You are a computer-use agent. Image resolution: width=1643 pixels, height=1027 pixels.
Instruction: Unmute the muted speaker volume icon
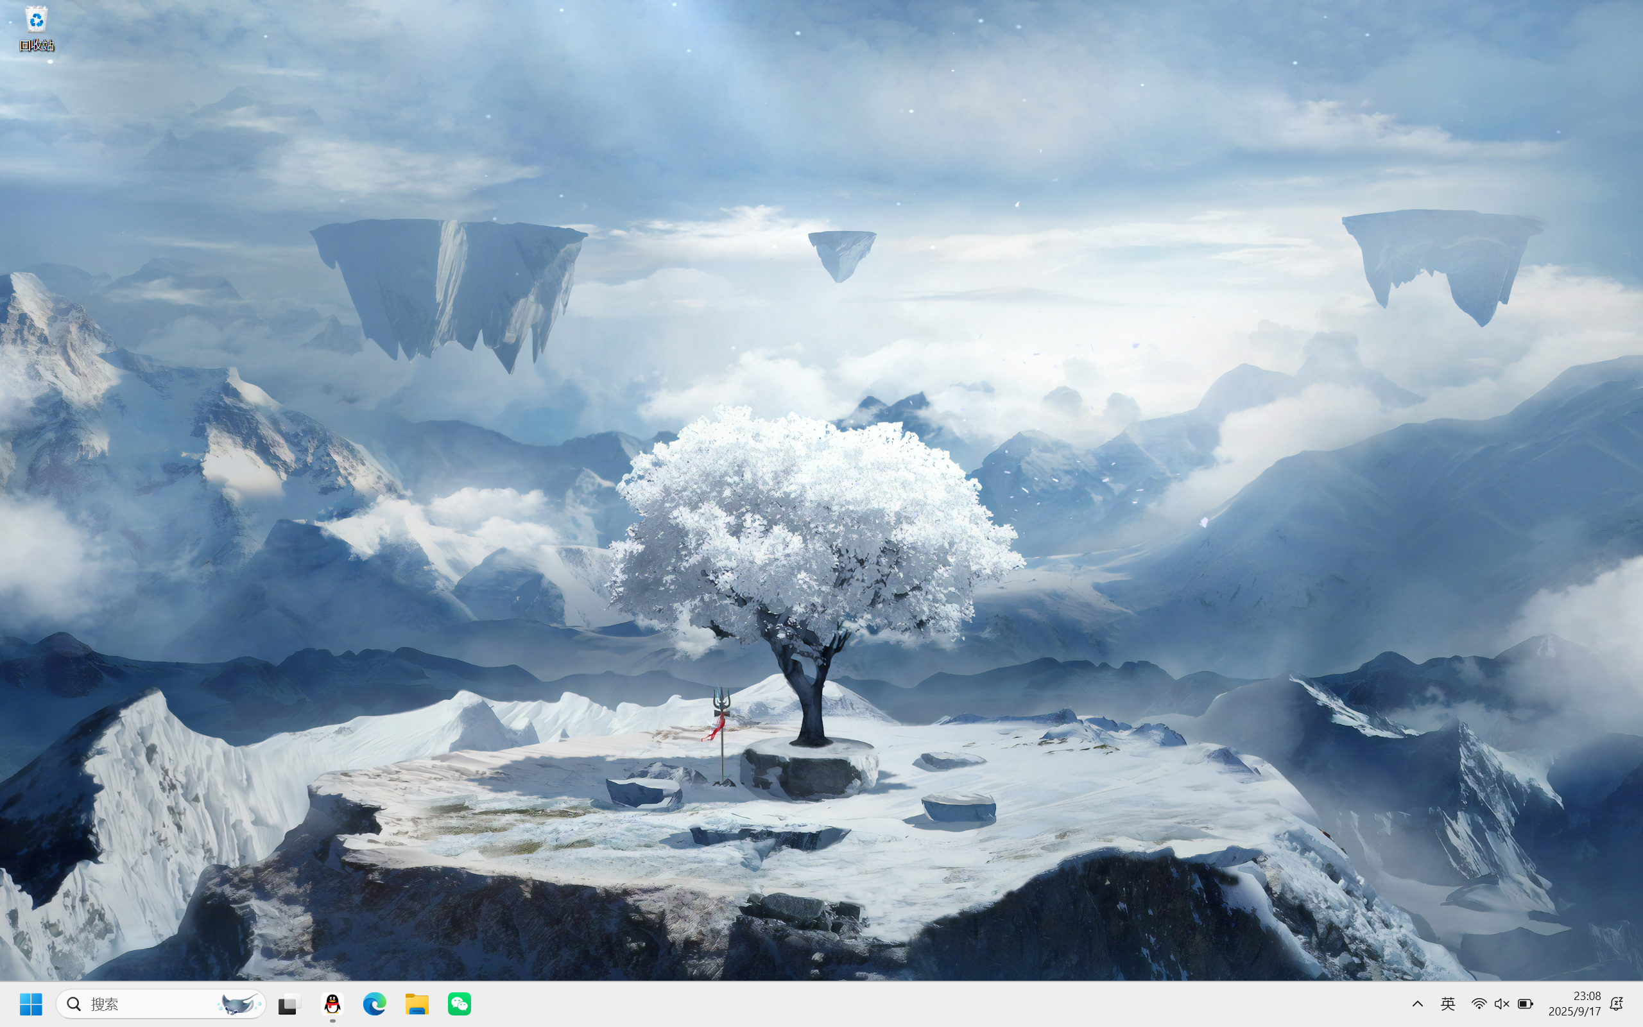[1502, 1003]
